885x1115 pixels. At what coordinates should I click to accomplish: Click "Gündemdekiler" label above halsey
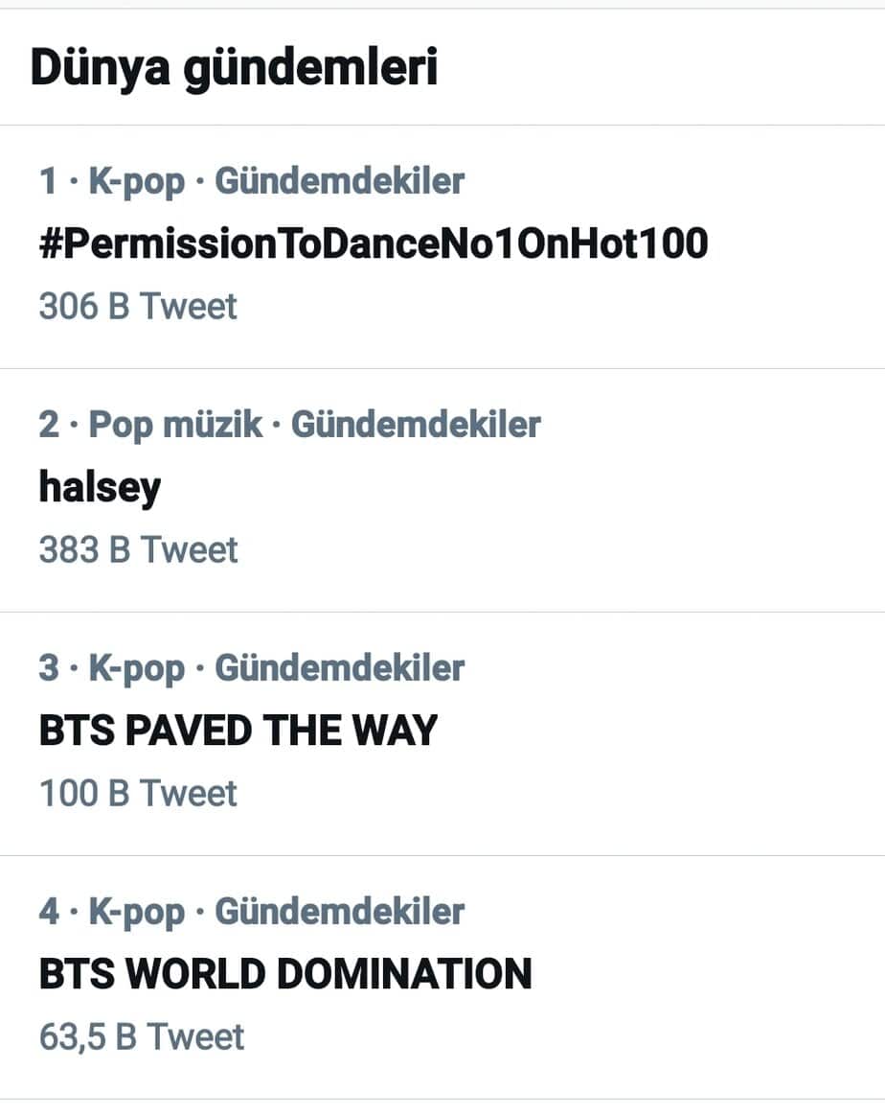click(x=416, y=425)
